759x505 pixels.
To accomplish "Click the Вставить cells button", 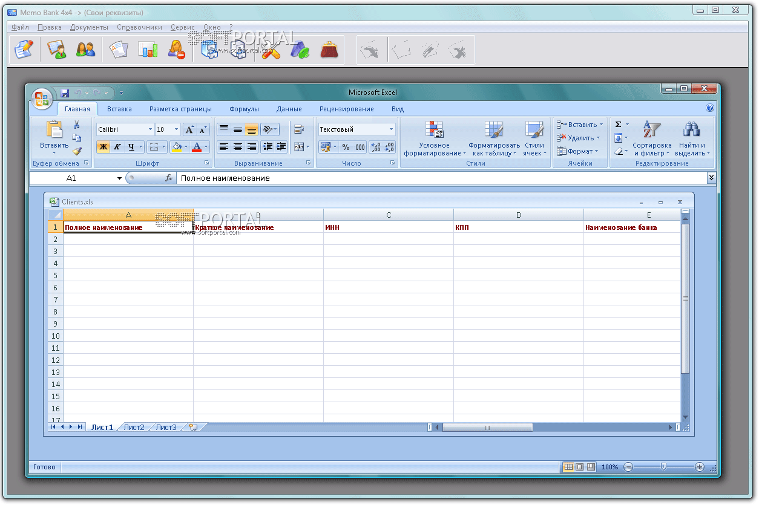I will pos(580,125).
